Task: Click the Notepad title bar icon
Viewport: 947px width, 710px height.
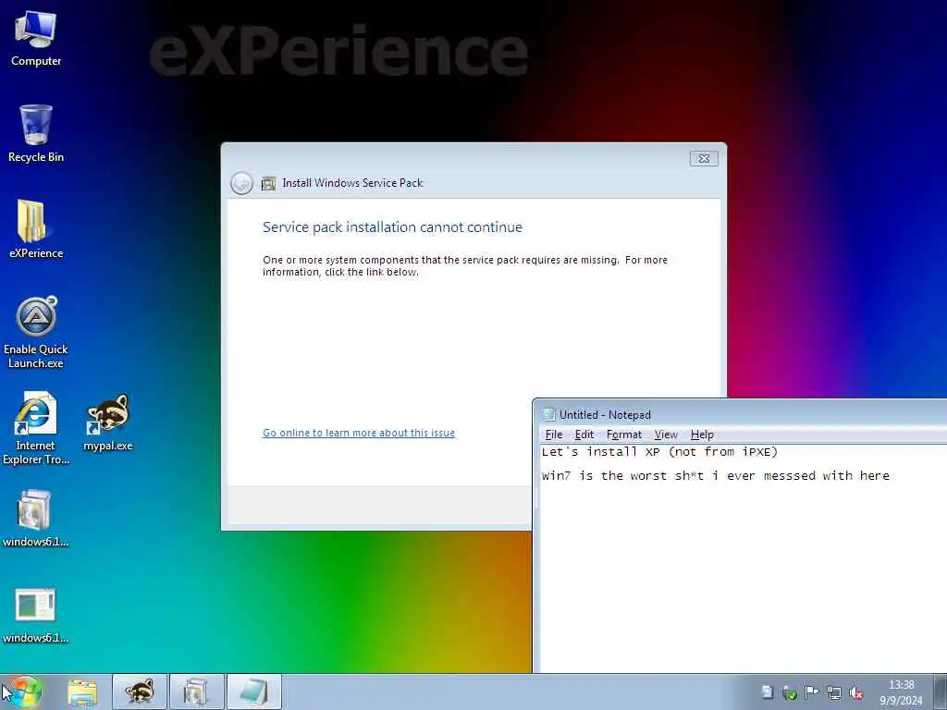Action: (x=549, y=414)
